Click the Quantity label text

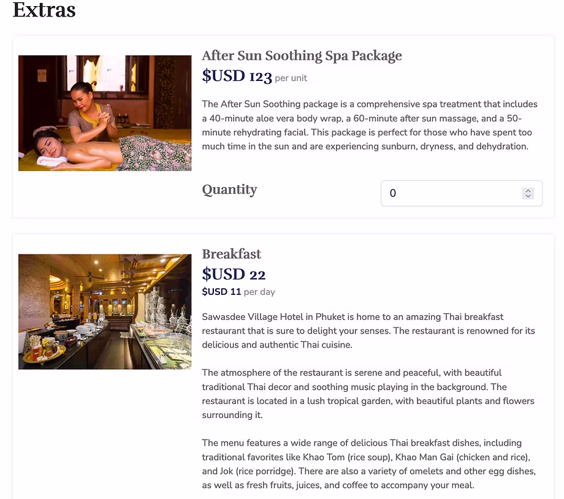229,189
